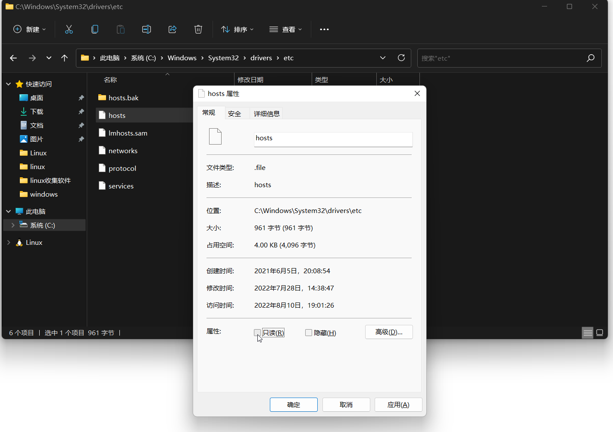Switch to details view icon in status bar

(x=588, y=333)
